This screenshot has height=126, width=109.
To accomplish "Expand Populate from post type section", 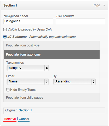I will pyautogui.click(x=51, y=45).
